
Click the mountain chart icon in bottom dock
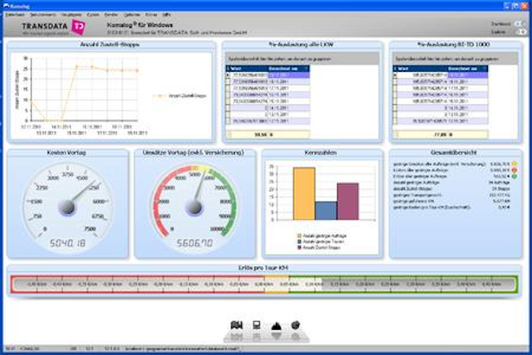276,326
